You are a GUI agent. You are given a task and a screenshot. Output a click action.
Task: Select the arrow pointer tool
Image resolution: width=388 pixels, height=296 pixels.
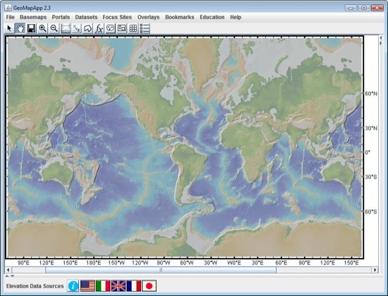tap(9, 28)
